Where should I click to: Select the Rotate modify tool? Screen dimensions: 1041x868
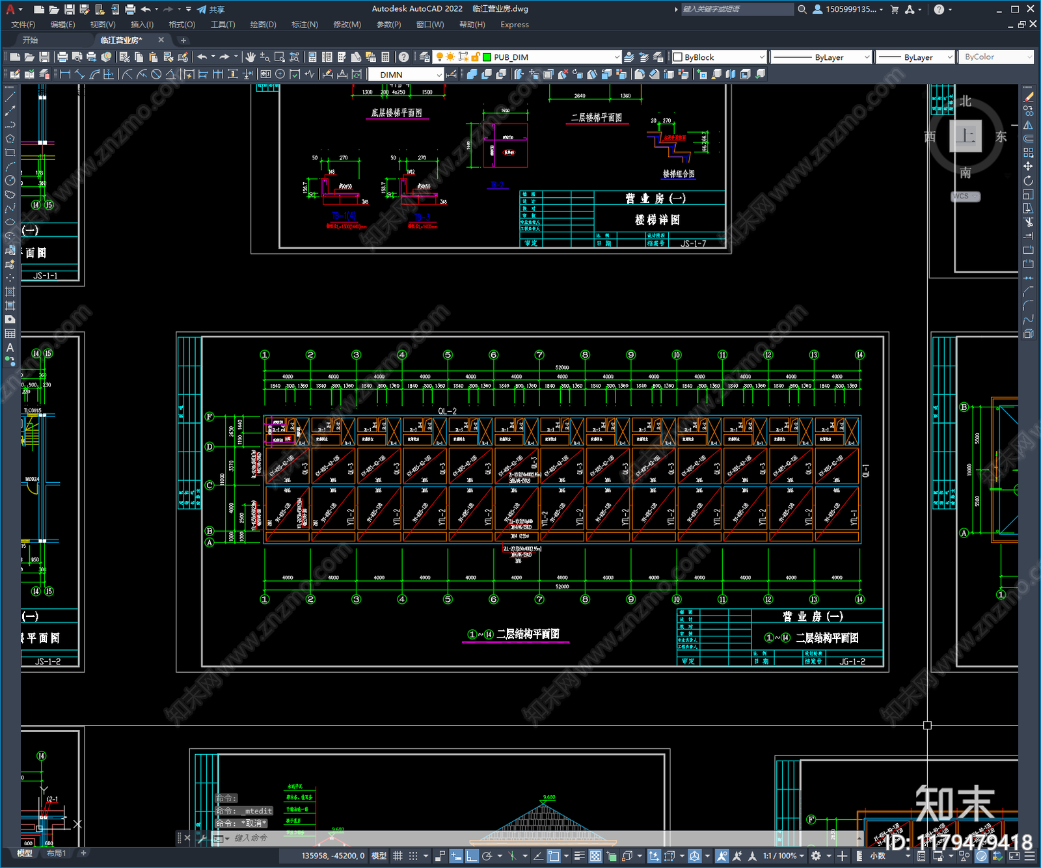pyautogui.click(x=1029, y=180)
